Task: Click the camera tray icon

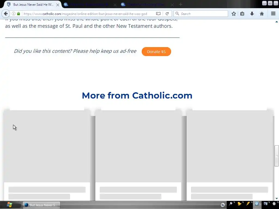Action: 265,204
